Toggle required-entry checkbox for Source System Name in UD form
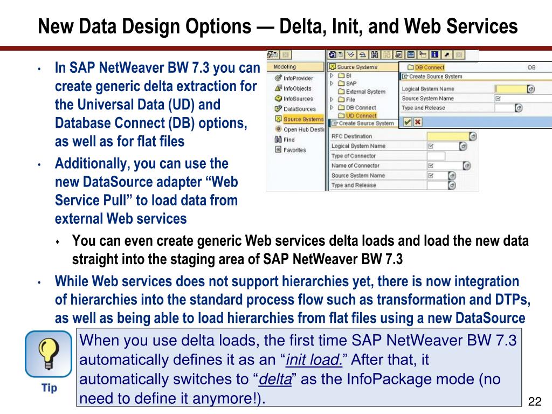 pyautogui.click(x=431, y=175)
